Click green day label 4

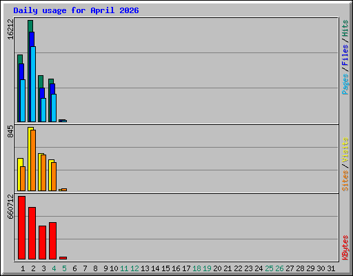[x=54, y=268]
